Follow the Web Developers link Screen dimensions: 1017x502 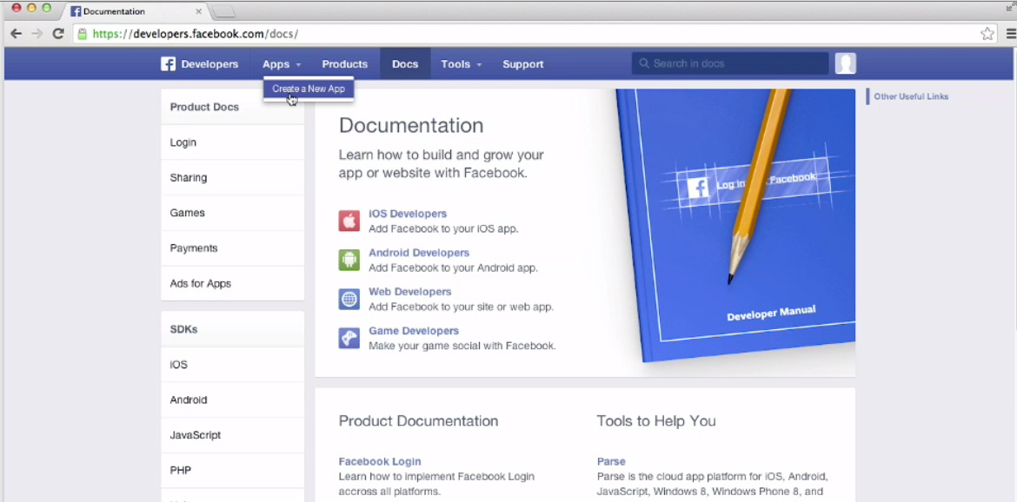[410, 292]
